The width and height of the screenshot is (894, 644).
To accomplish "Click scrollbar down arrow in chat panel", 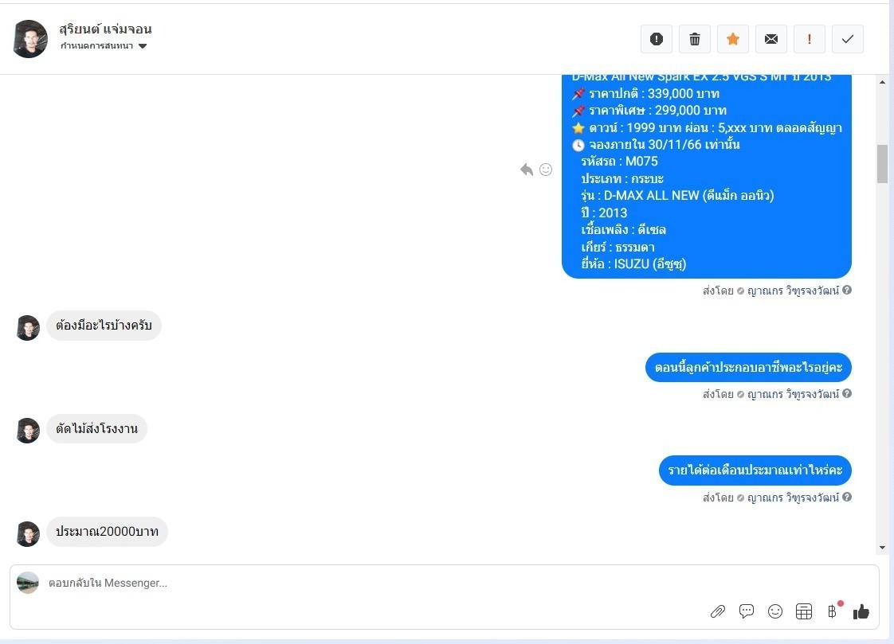I will [x=882, y=548].
